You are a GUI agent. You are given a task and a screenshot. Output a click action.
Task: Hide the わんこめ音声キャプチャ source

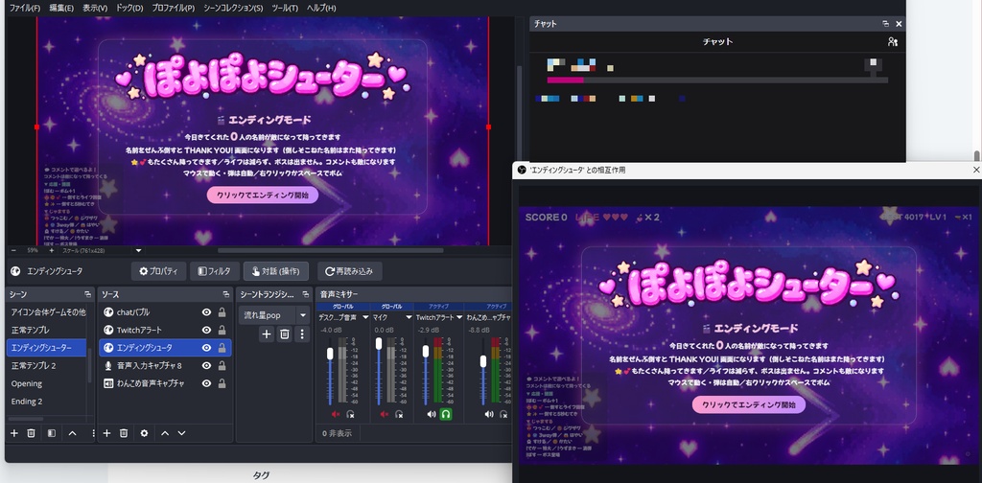click(x=206, y=383)
